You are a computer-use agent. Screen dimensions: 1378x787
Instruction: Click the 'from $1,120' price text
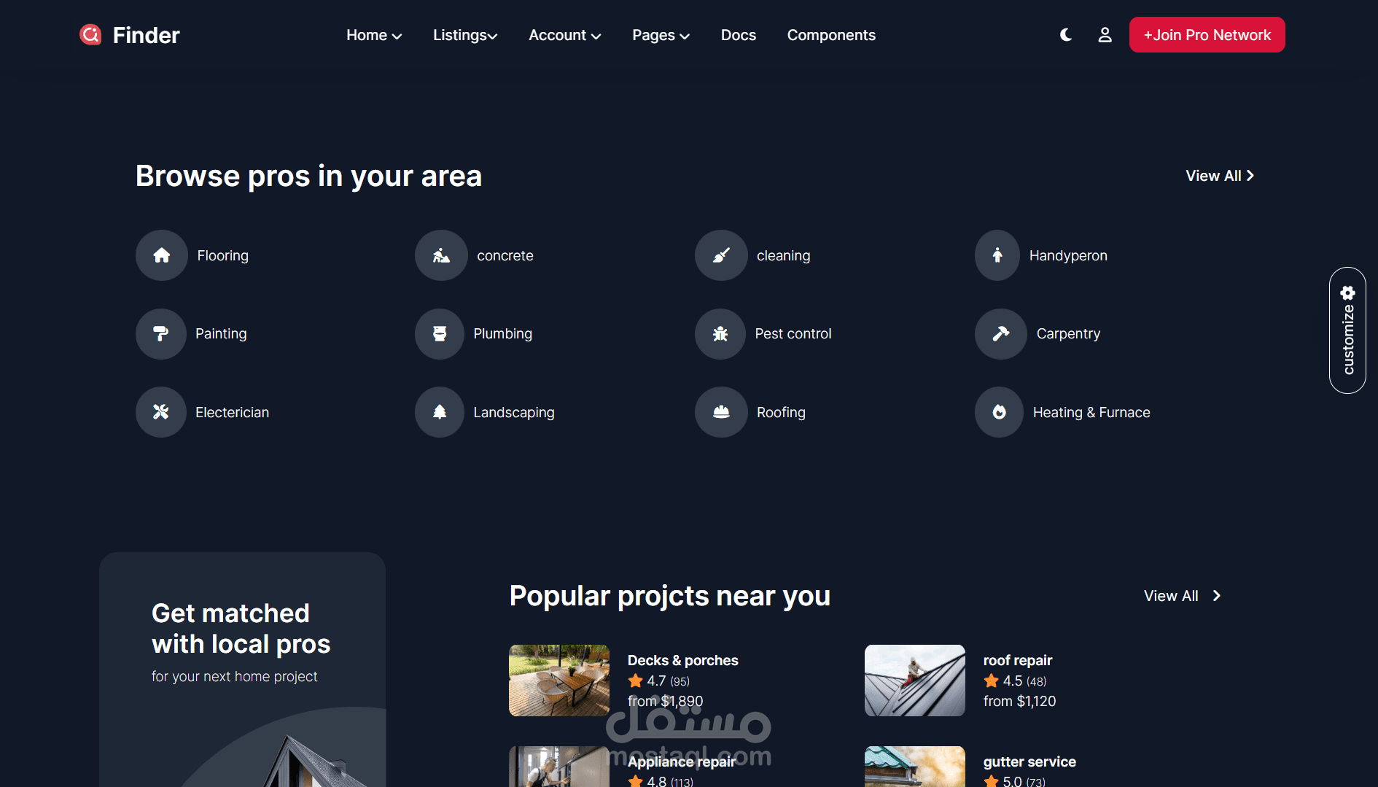tap(1019, 701)
